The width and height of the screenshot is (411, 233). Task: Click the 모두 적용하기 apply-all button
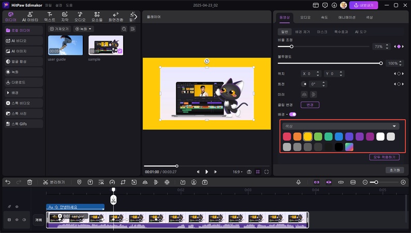(x=384, y=157)
